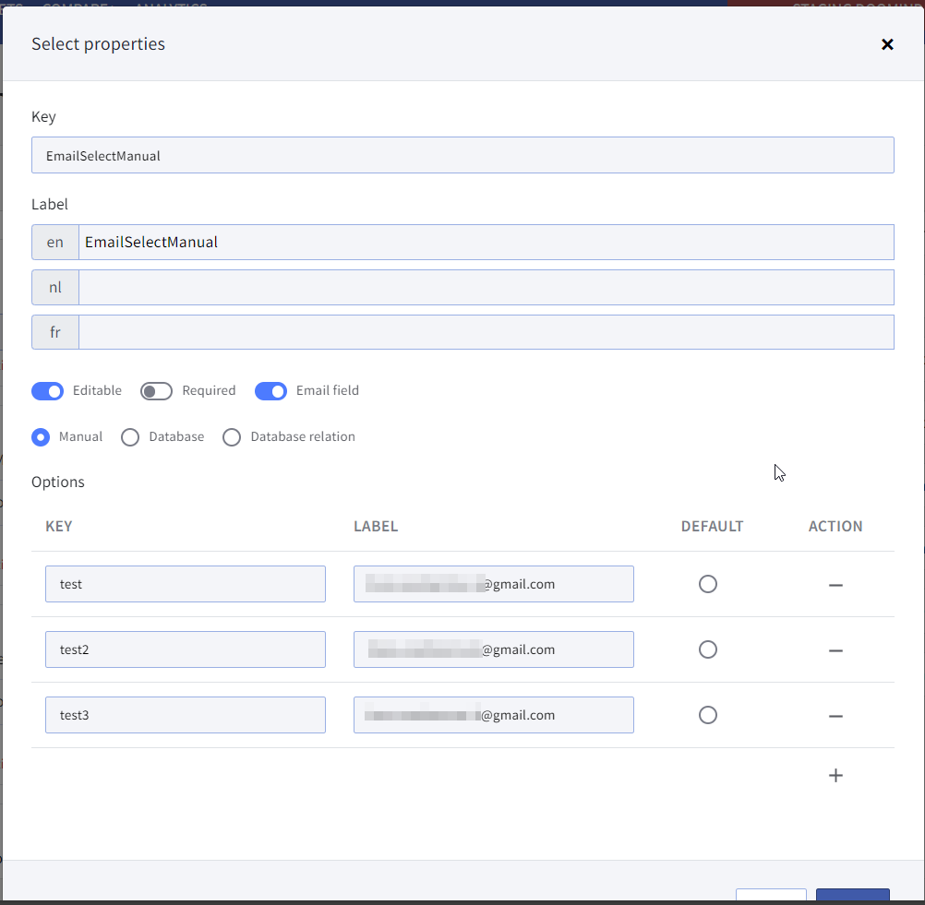Click the fr language tag
925x905 pixels.
[55, 332]
